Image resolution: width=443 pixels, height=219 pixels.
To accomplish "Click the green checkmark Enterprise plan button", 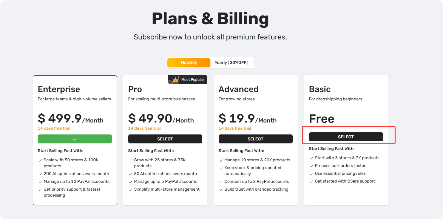I will pos(75,139).
